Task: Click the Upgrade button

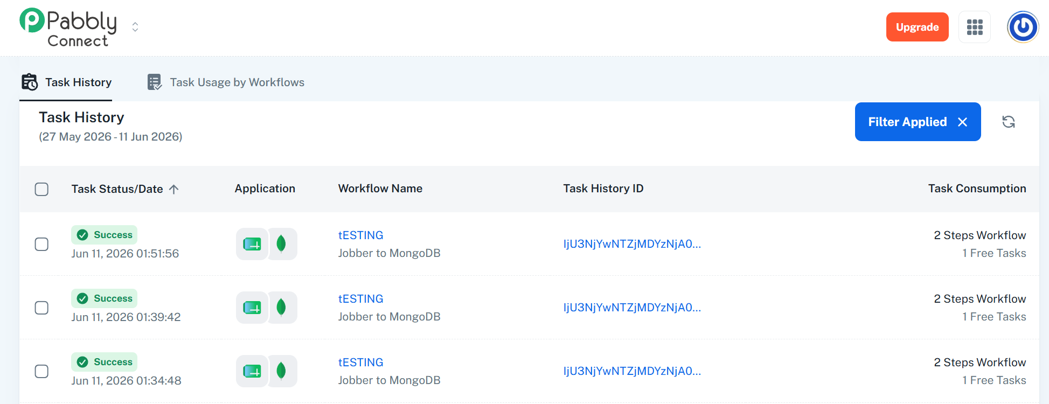Action: [917, 27]
